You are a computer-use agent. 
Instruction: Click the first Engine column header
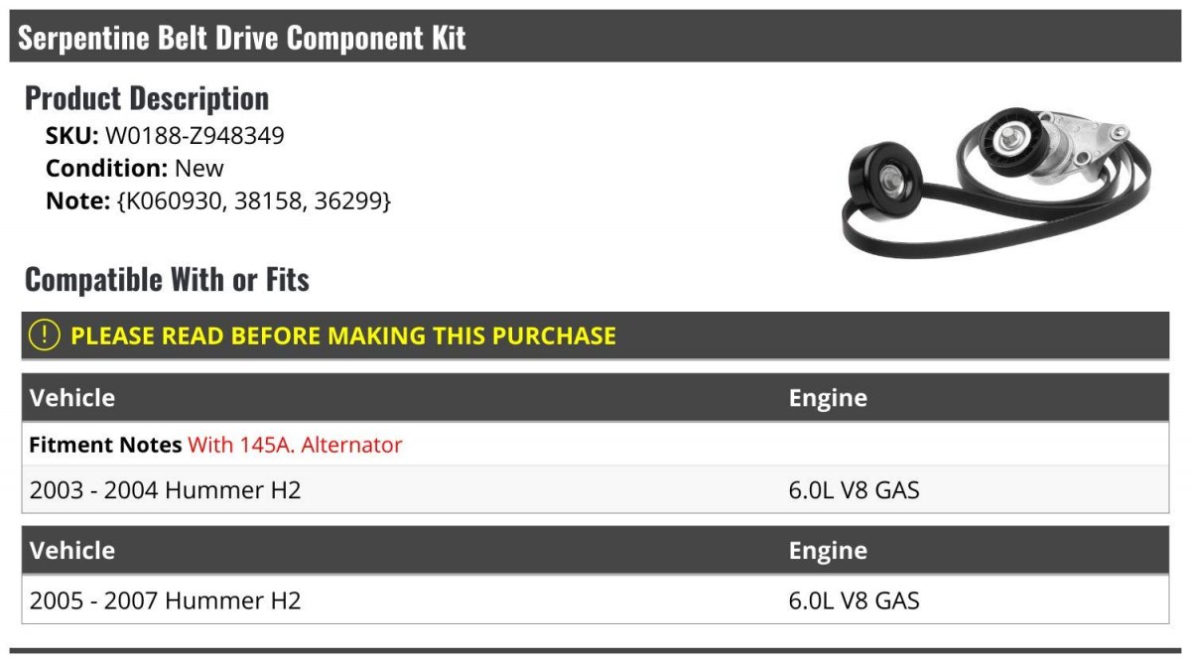coord(828,398)
